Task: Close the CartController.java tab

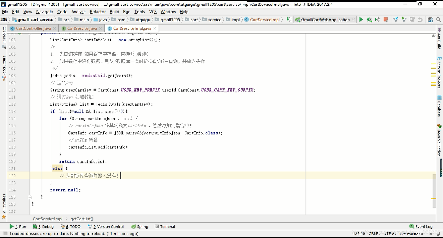Action: tap(54, 28)
